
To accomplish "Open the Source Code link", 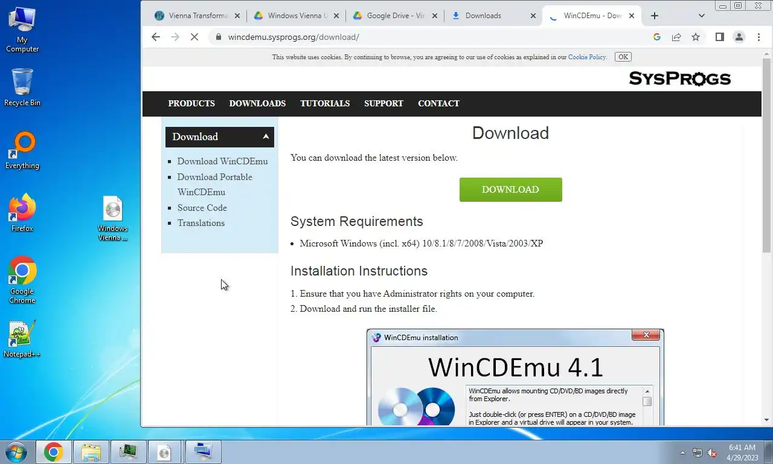I will 202,207.
